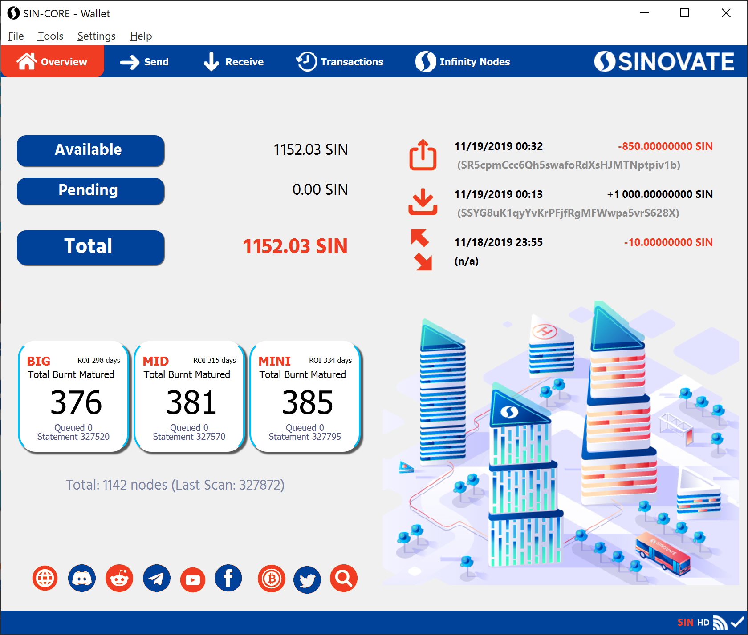Viewport: 748px width, 635px height.
Task: Open the Tools menu
Action: pos(50,36)
